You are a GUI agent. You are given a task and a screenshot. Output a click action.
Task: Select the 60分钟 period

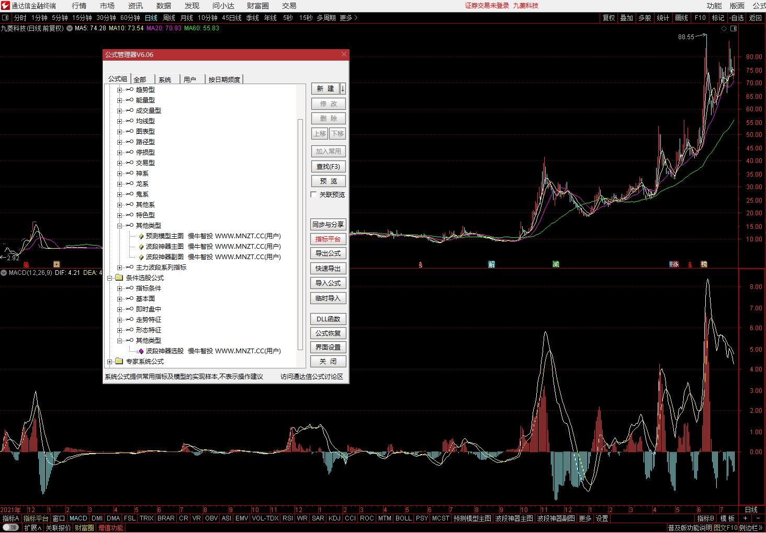point(130,18)
